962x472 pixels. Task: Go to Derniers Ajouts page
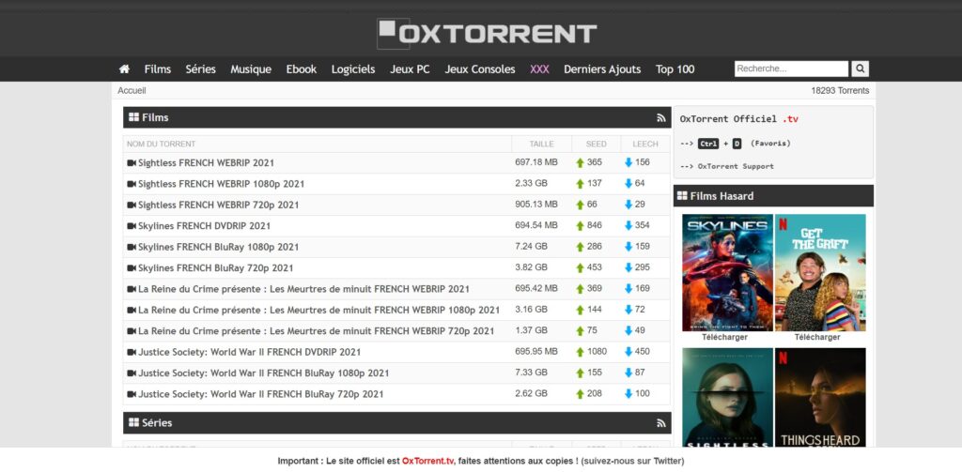(x=602, y=69)
